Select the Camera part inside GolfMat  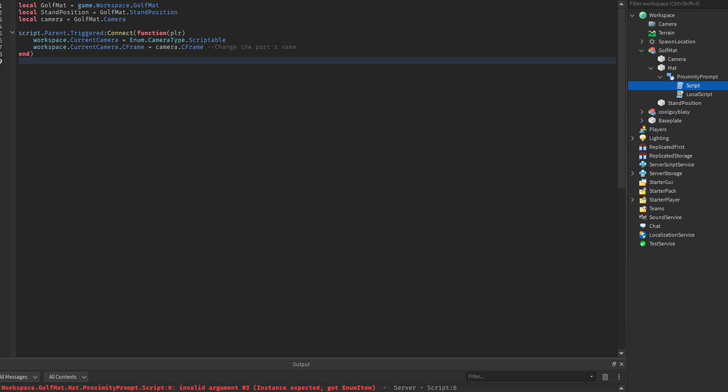pos(676,59)
